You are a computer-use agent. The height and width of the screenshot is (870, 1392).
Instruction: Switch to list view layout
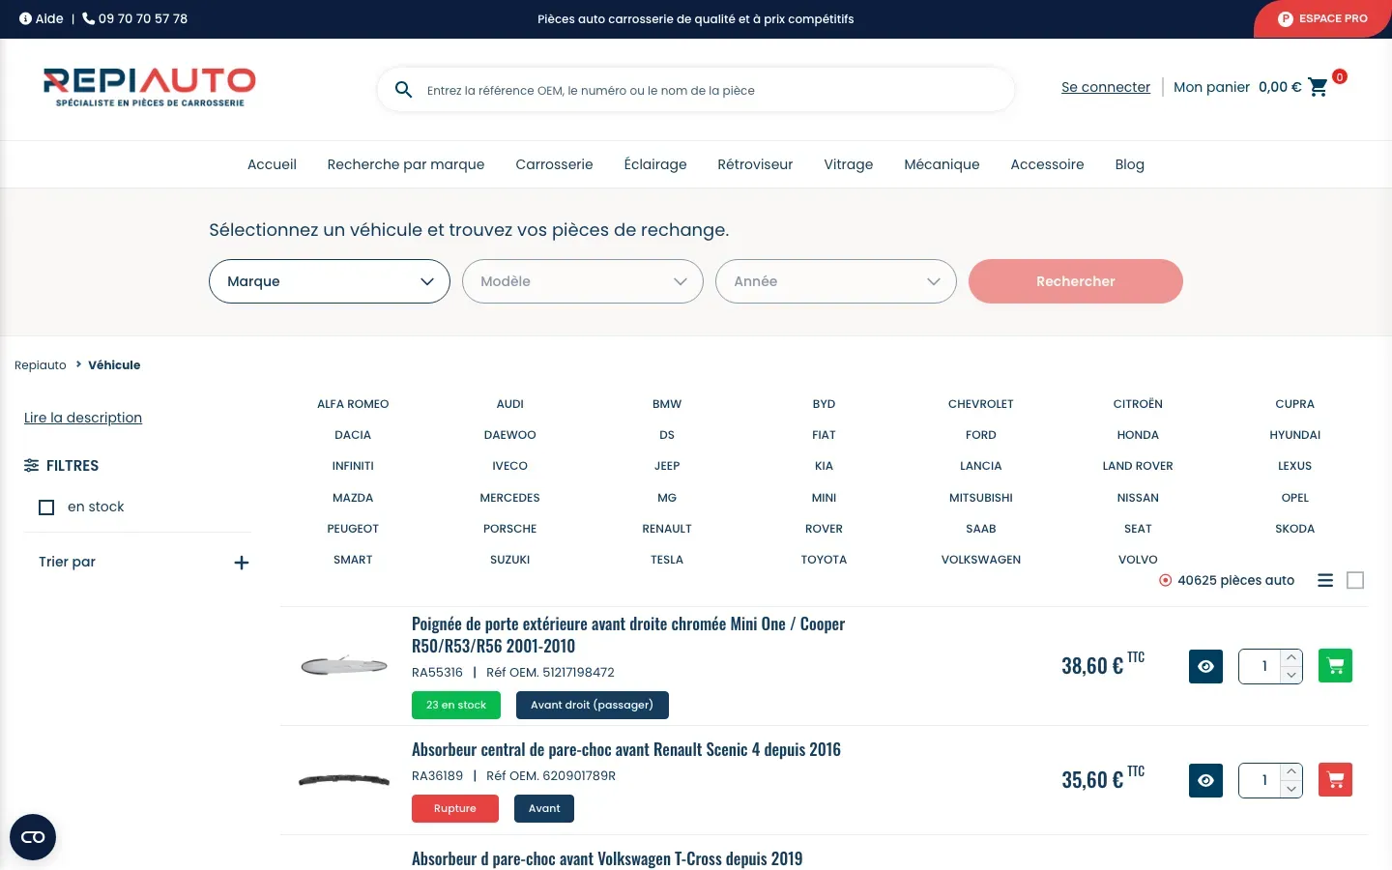(x=1325, y=580)
